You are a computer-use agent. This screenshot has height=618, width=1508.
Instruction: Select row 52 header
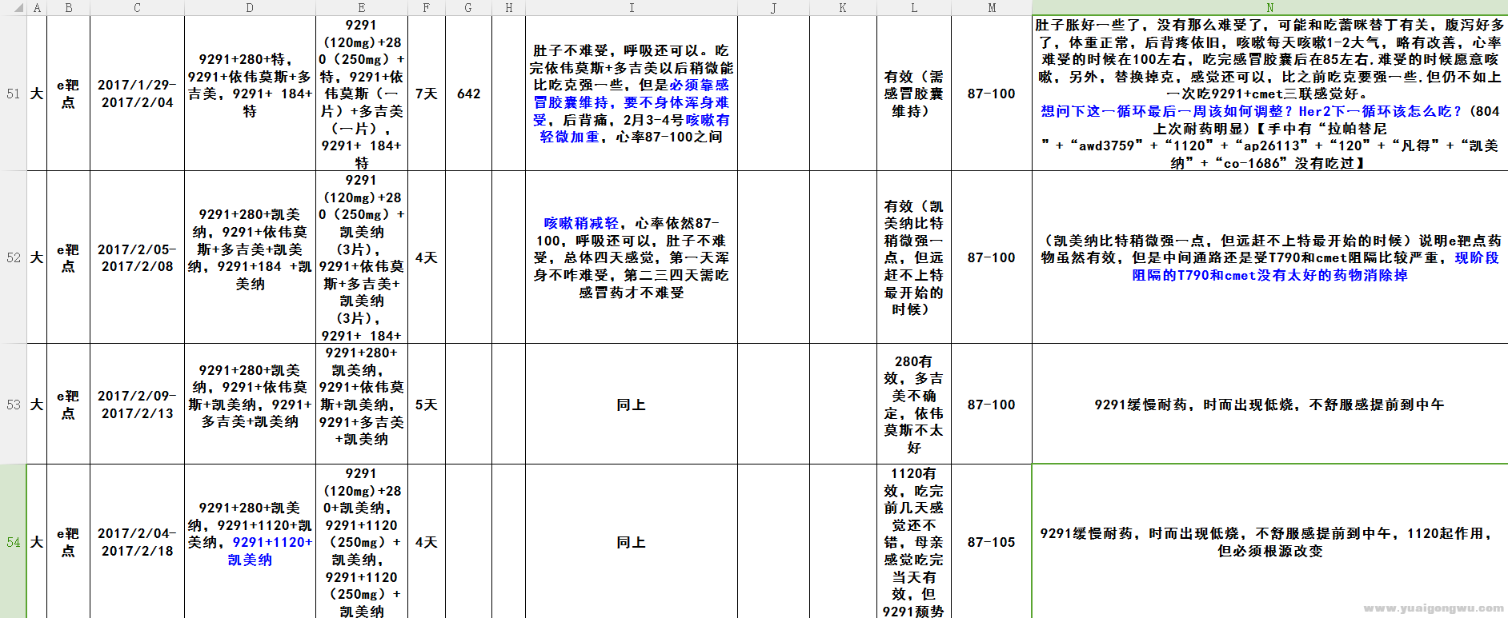[14, 257]
